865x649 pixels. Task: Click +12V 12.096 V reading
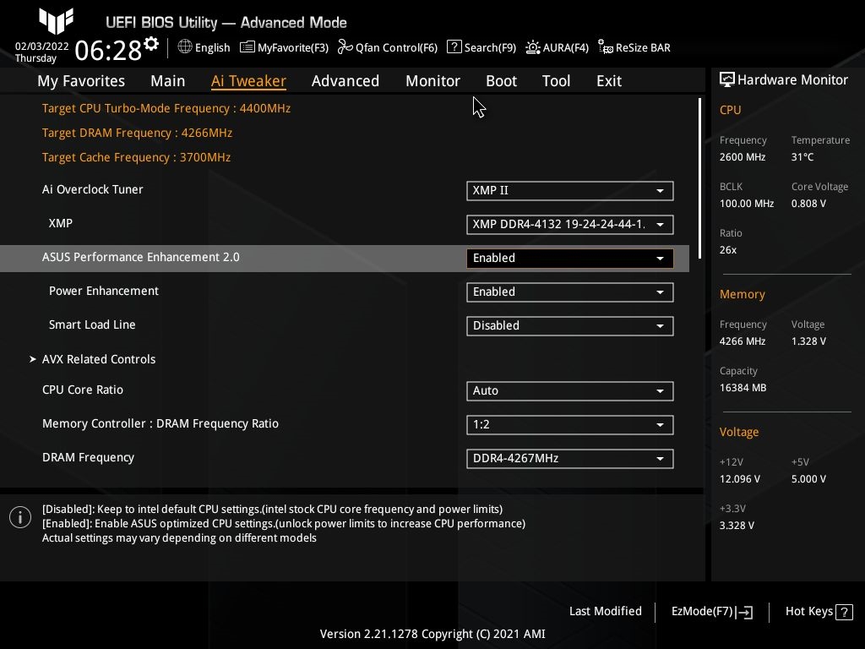tap(740, 479)
